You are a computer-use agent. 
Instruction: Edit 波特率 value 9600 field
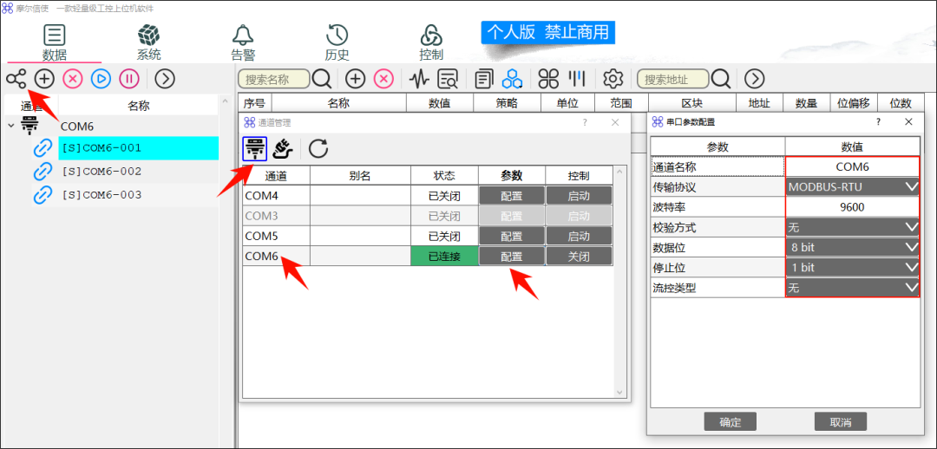click(853, 207)
